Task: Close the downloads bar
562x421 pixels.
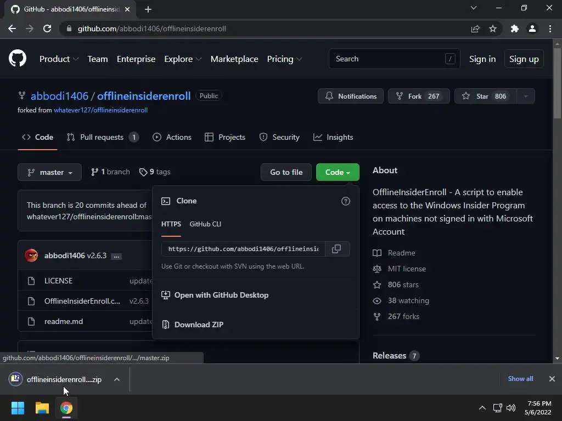Action: click(x=552, y=379)
